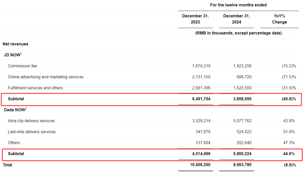The width and height of the screenshot is (303, 175).
Task: Select the 'For the twelve months ended' heading
Action: tap(238, 5)
